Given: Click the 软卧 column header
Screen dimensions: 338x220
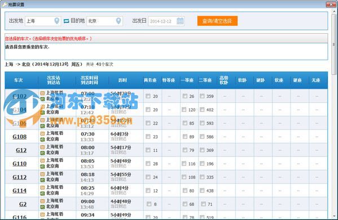Looking at the screenshot, I should click(242, 80).
